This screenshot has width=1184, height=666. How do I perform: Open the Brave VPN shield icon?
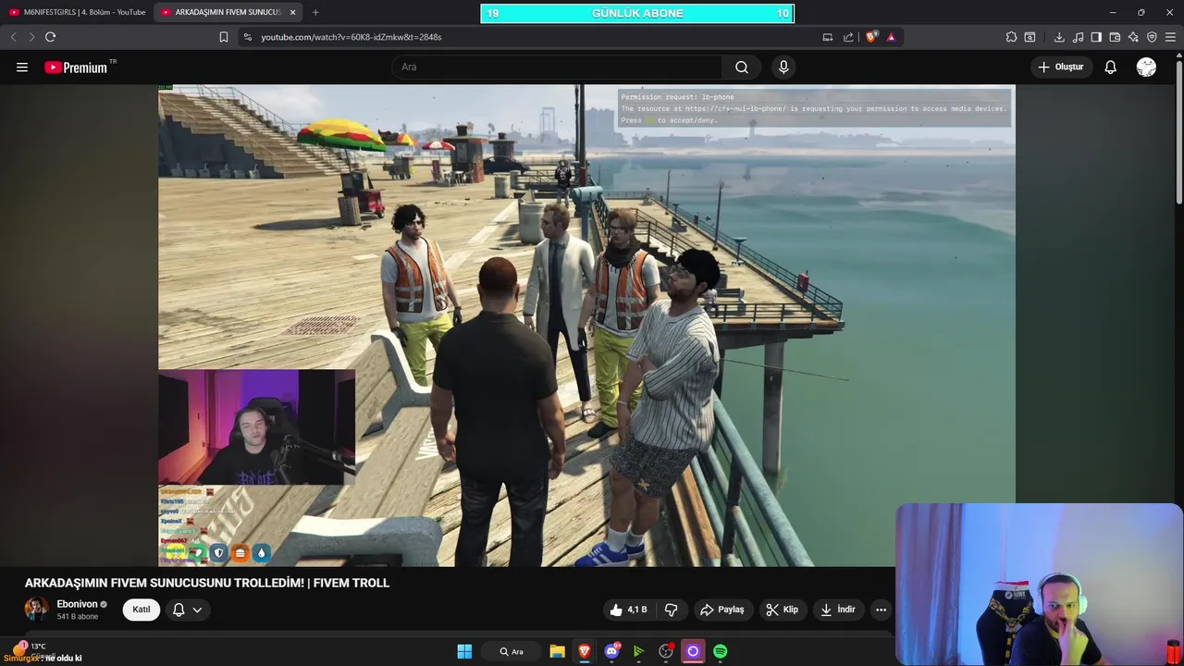[x=1152, y=37]
